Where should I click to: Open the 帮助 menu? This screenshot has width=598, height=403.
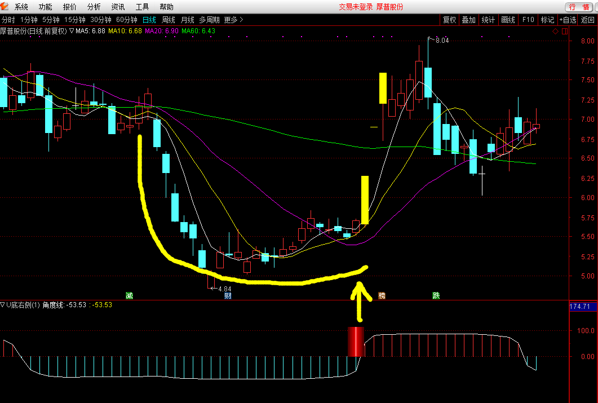coord(166,7)
